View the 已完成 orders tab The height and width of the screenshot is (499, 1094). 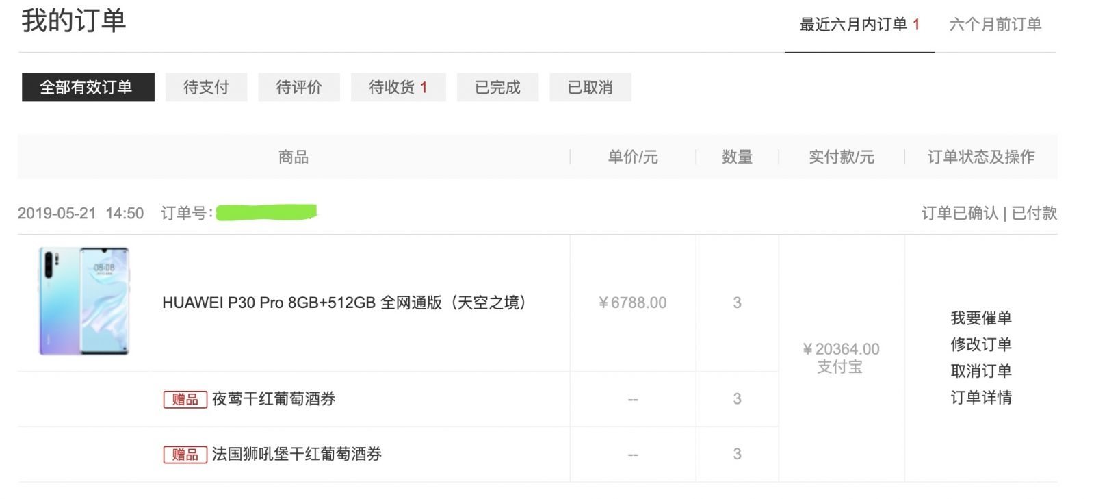point(497,87)
